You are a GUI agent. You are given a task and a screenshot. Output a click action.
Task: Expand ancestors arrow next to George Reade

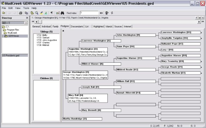point(202,67)
